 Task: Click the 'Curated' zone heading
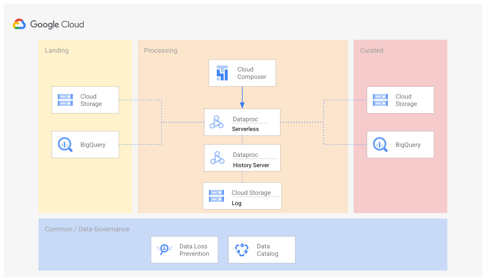371,50
